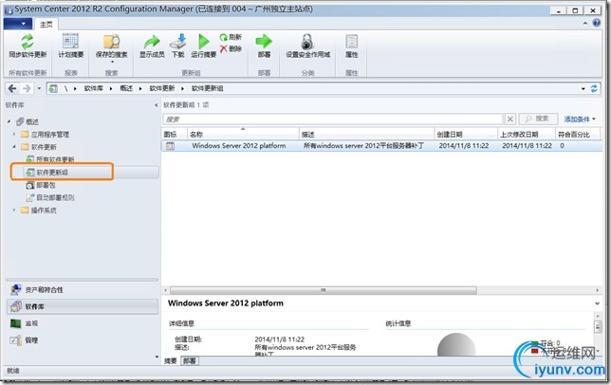Click the 搜索 button
This screenshot has width=611, height=385.
(x=538, y=119)
